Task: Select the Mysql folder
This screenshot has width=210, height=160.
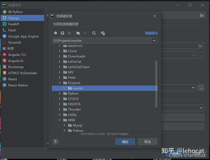Action: (77, 125)
